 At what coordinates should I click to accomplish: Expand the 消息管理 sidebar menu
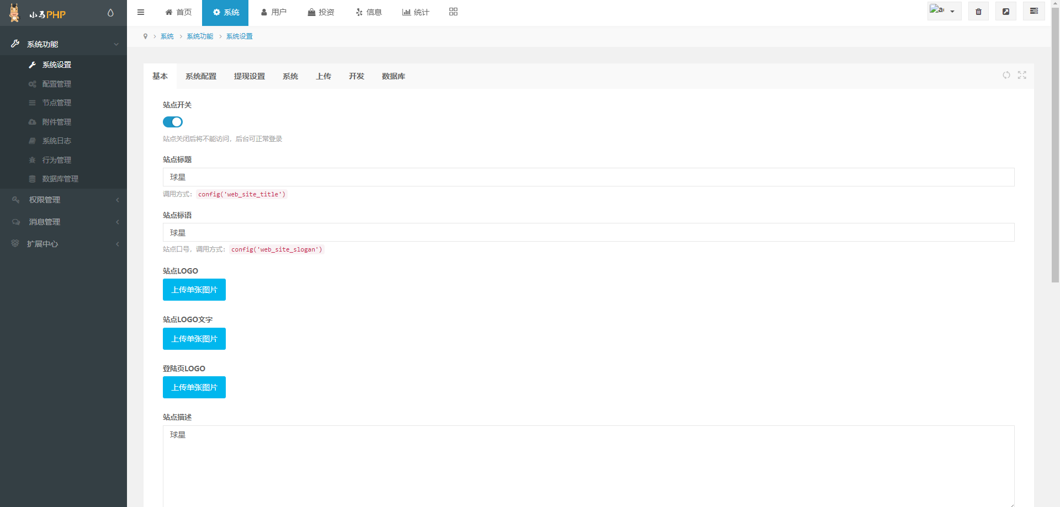tap(63, 222)
